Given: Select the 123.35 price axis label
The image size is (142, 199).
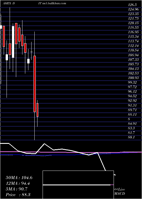Looking at the screenshot, I should (x=133, y=14).
